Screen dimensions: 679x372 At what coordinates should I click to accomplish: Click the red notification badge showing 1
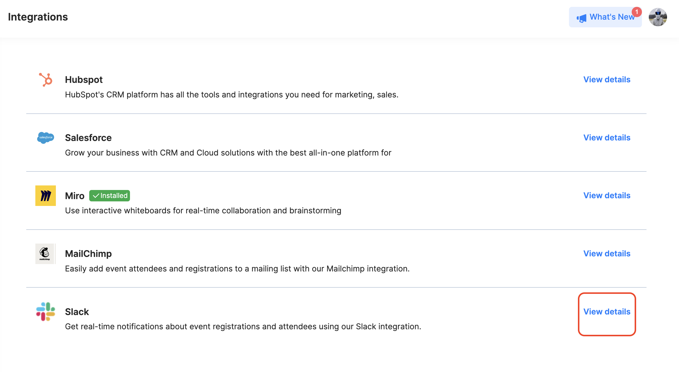pos(637,12)
